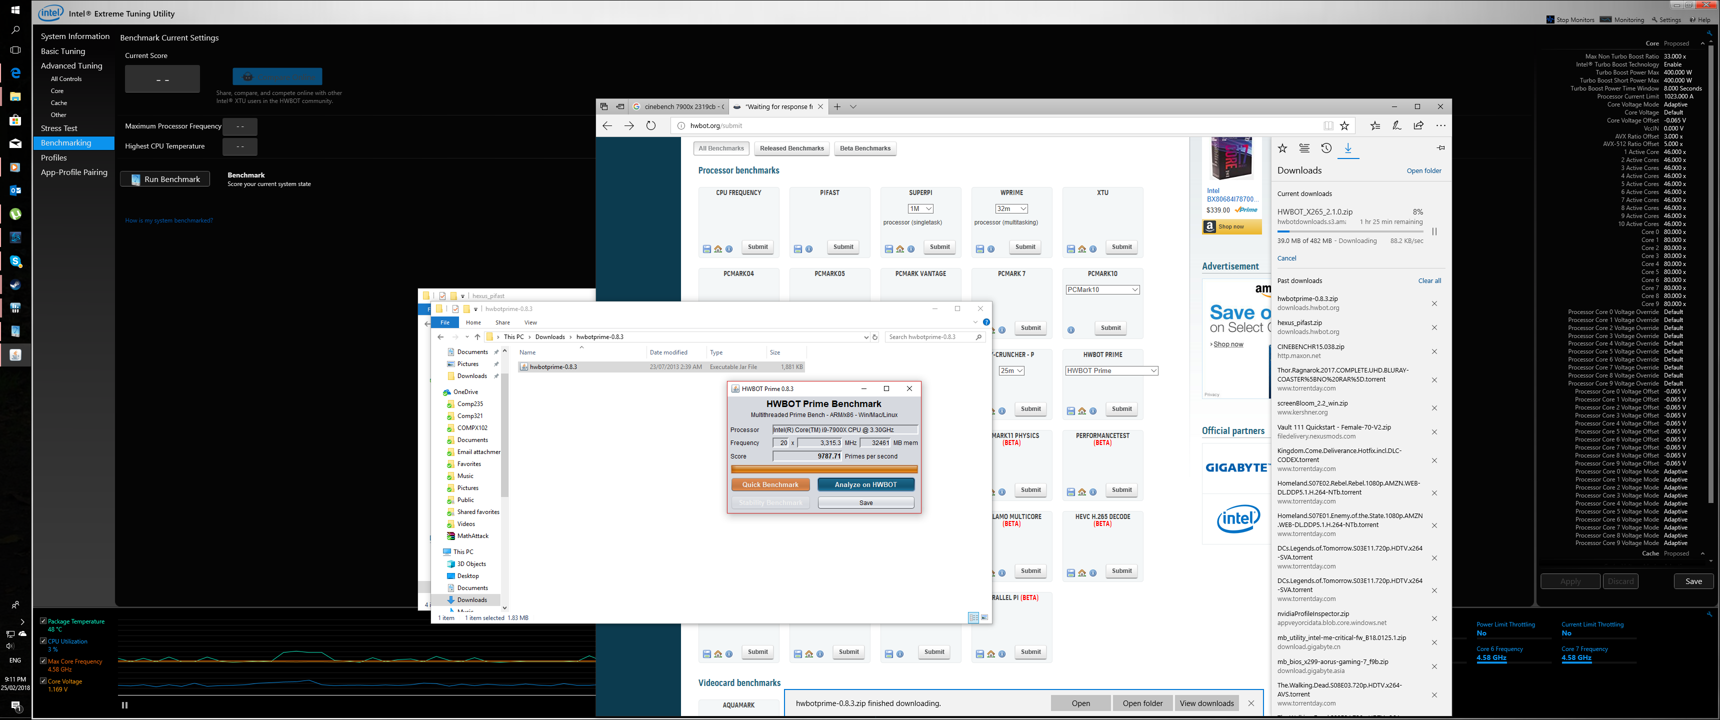Toggle Core Voltage monitor checkbox

[x=43, y=681]
